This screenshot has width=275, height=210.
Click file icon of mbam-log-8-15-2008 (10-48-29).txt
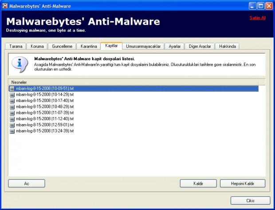(12, 107)
